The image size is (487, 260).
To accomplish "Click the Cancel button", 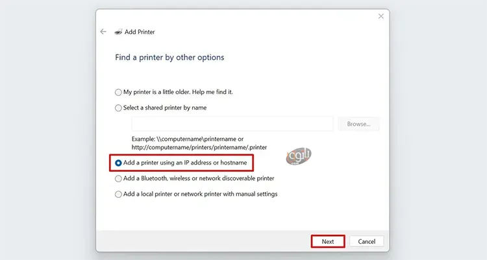I will [x=366, y=241].
